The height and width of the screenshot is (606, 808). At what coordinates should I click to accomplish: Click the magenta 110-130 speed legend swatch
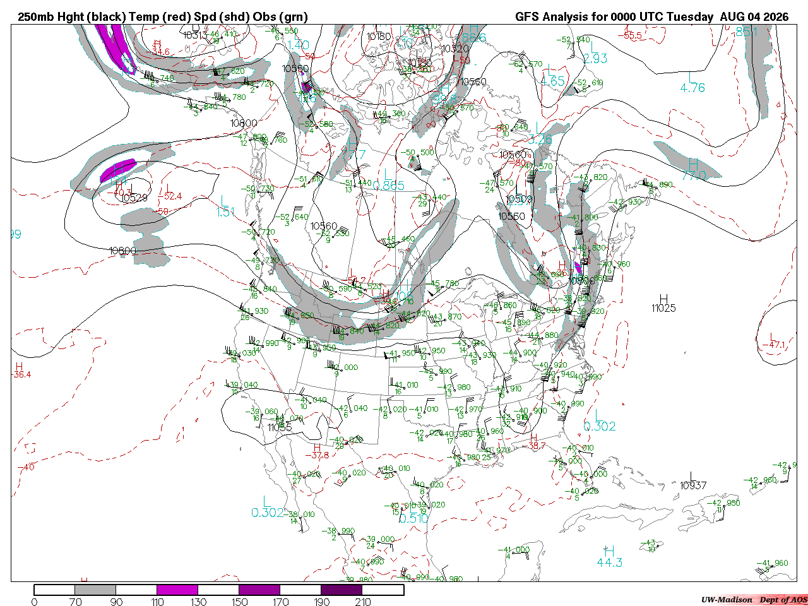click(177, 590)
